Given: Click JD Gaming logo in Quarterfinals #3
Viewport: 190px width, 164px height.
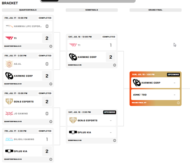Looking at the screenshot, I should tap(9, 114).
